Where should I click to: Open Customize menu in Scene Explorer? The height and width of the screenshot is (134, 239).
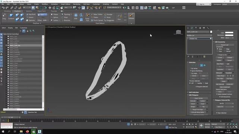[x=24, y=28]
